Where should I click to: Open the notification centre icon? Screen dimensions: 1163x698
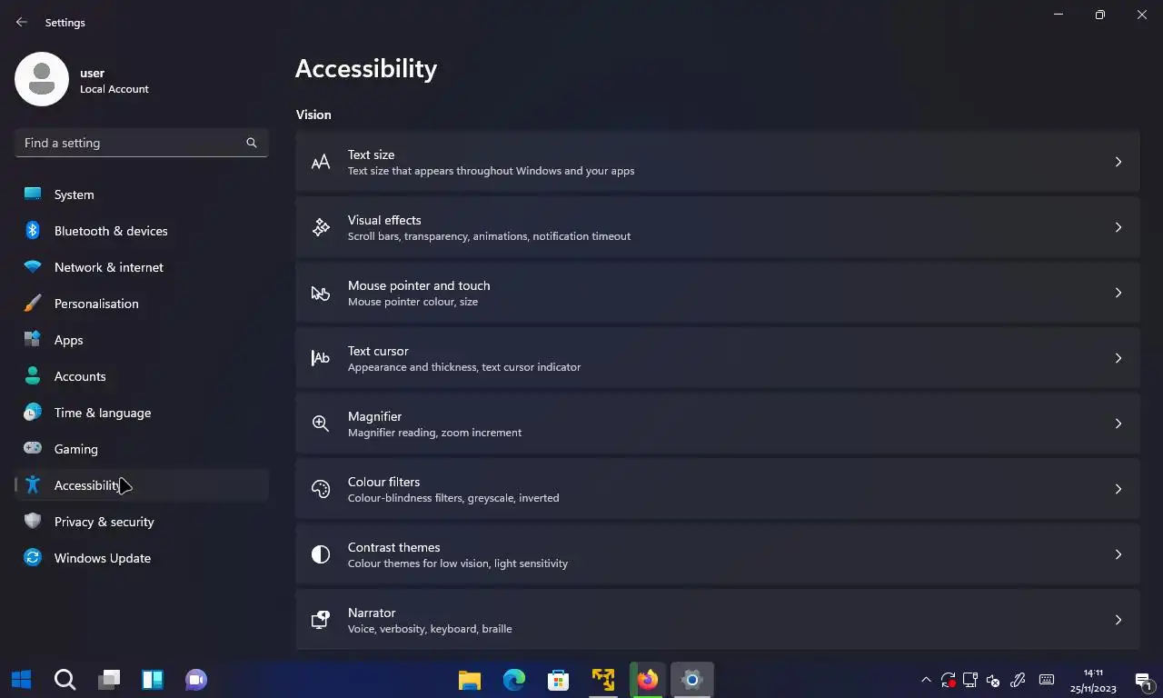pyautogui.click(x=1142, y=679)
